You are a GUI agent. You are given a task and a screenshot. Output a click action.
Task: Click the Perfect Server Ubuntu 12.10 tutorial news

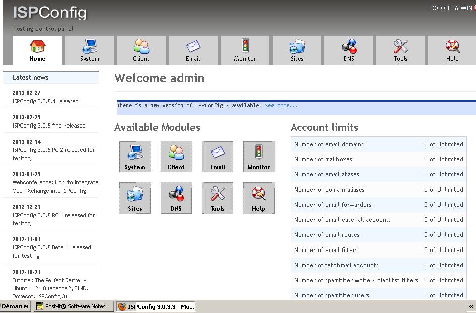tap(50, 288)
